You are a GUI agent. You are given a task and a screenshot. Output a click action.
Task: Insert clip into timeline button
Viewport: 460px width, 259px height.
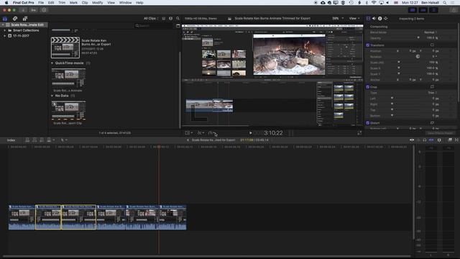34,140
